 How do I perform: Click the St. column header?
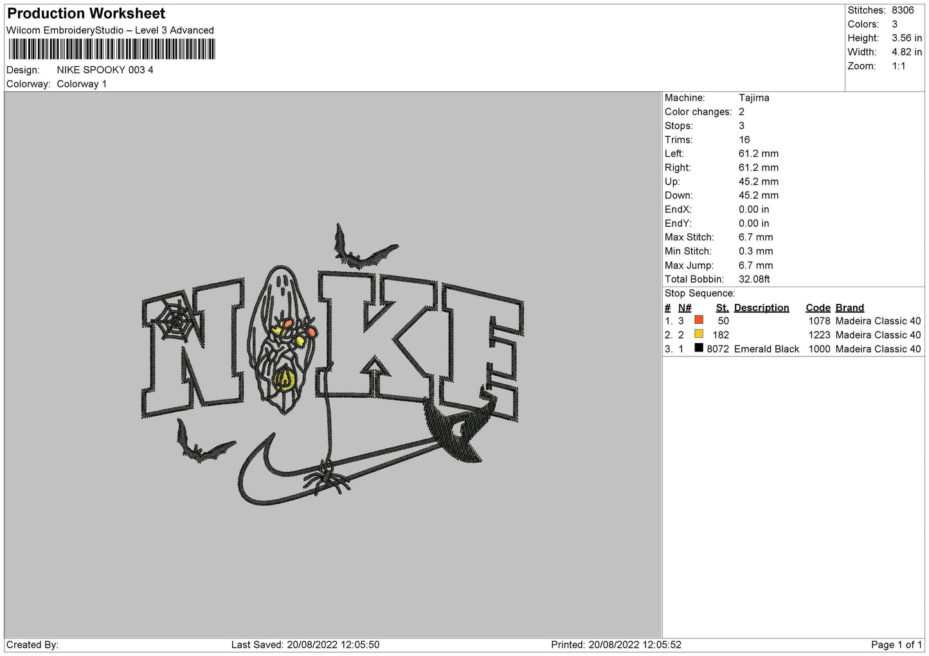pyautogui.click(x=722, y=308)
